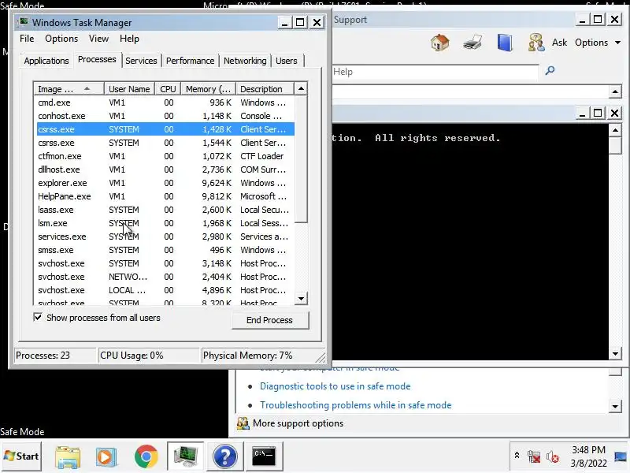Open Google Chrome from the taskbar

[x=146, y=456]
